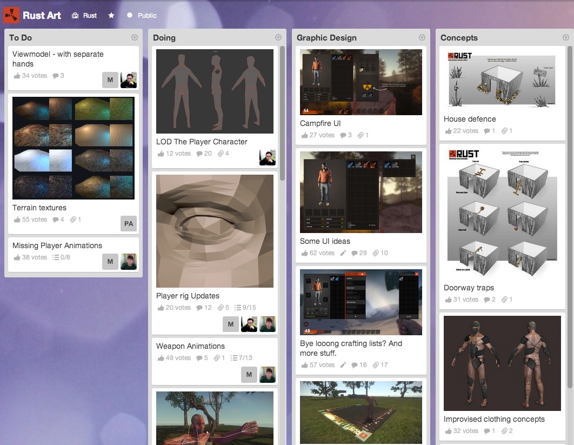
Task: Click the PA member badge on Terrain textures
Action: pyautogui.click(x=129, y=224)
